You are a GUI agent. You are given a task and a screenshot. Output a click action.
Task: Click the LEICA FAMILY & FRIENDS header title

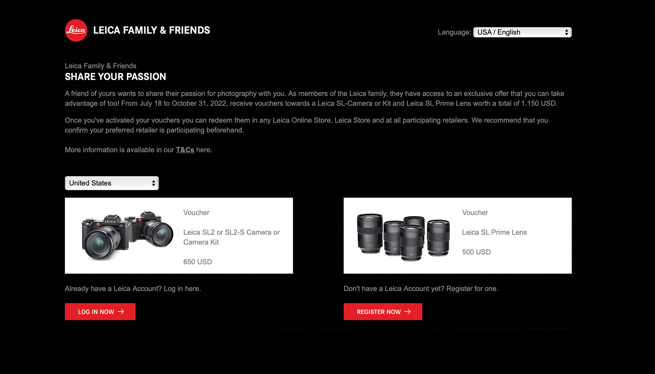click(152, 30)
